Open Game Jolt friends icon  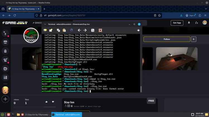pos(197,23)
